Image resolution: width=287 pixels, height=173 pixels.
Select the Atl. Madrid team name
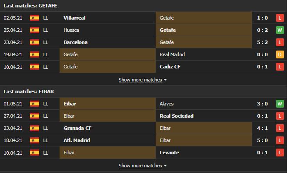(77, 140)
